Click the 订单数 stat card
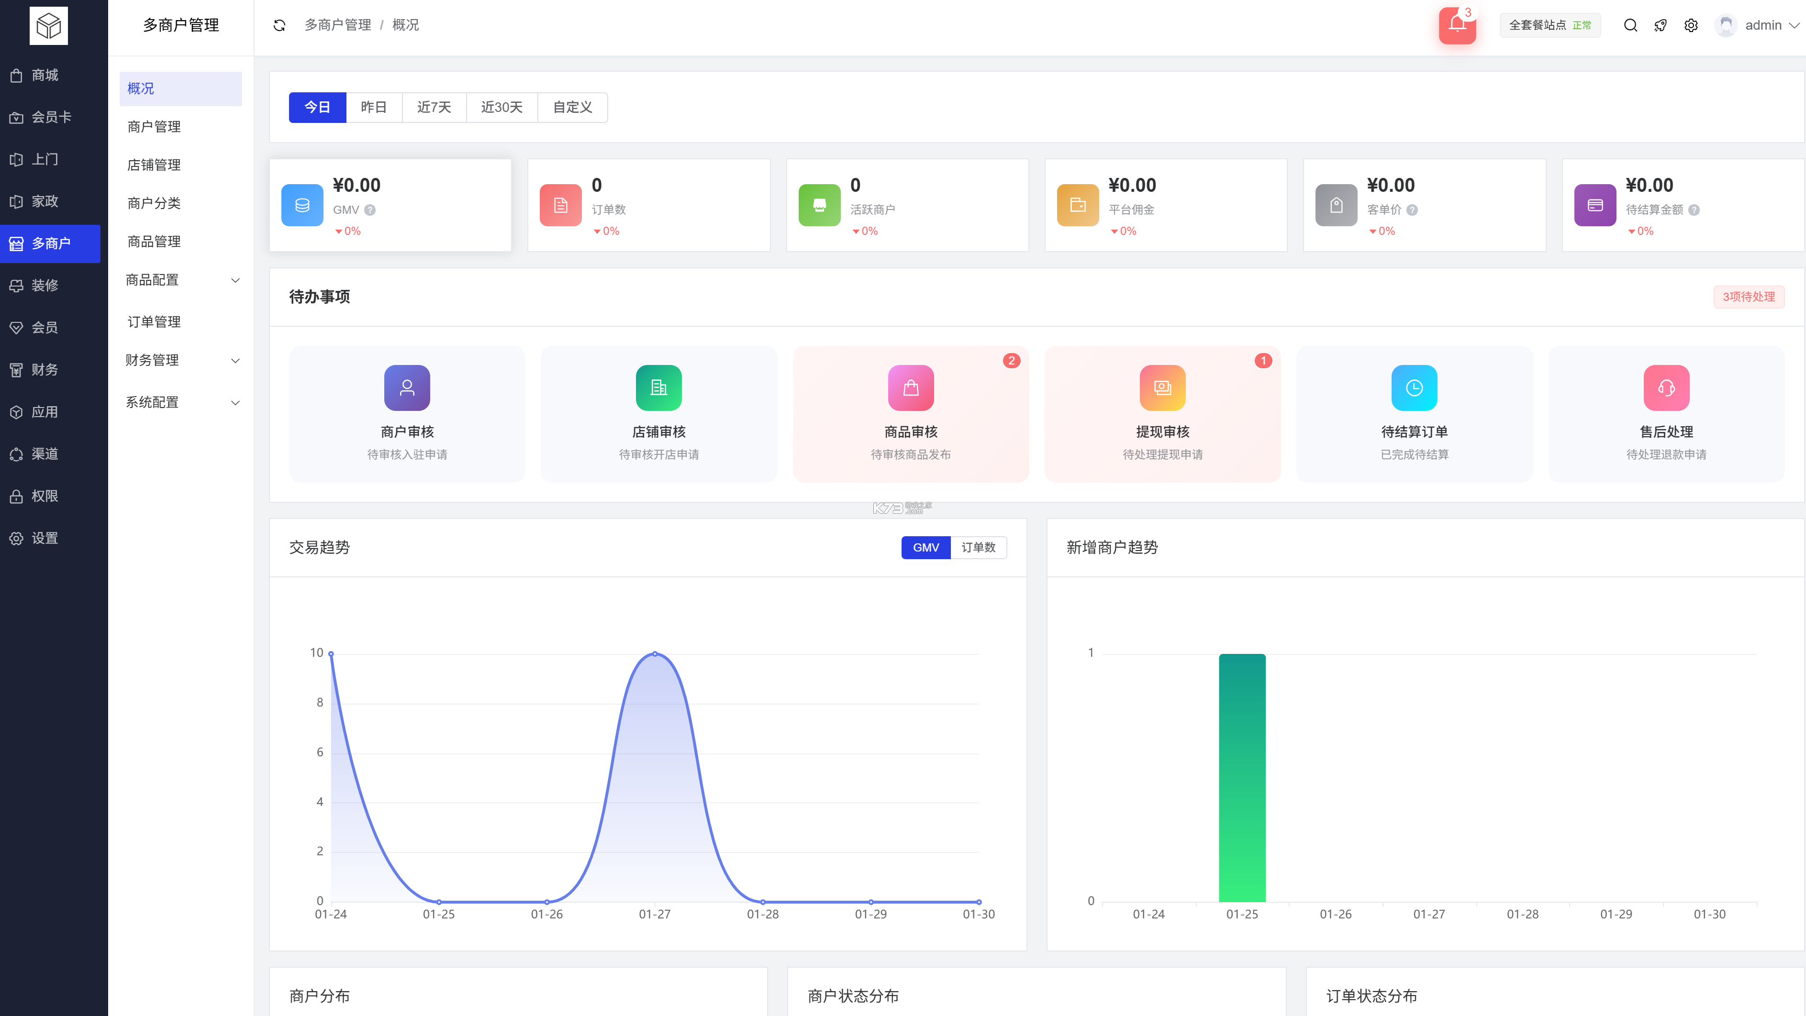The image size is (1806, 1016). [x=649, y=205]
